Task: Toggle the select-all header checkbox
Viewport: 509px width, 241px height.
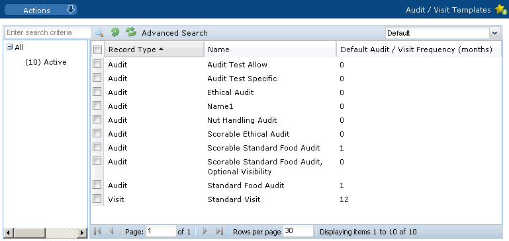Action: coord(97,50)
